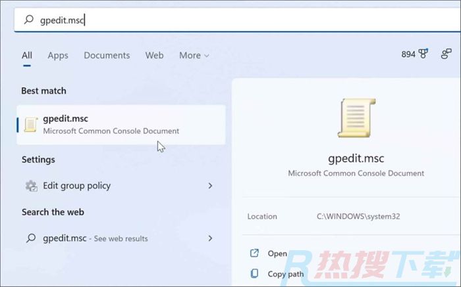Open the 894 rewards points badge

pyautogui.click(x=414, y=54)
